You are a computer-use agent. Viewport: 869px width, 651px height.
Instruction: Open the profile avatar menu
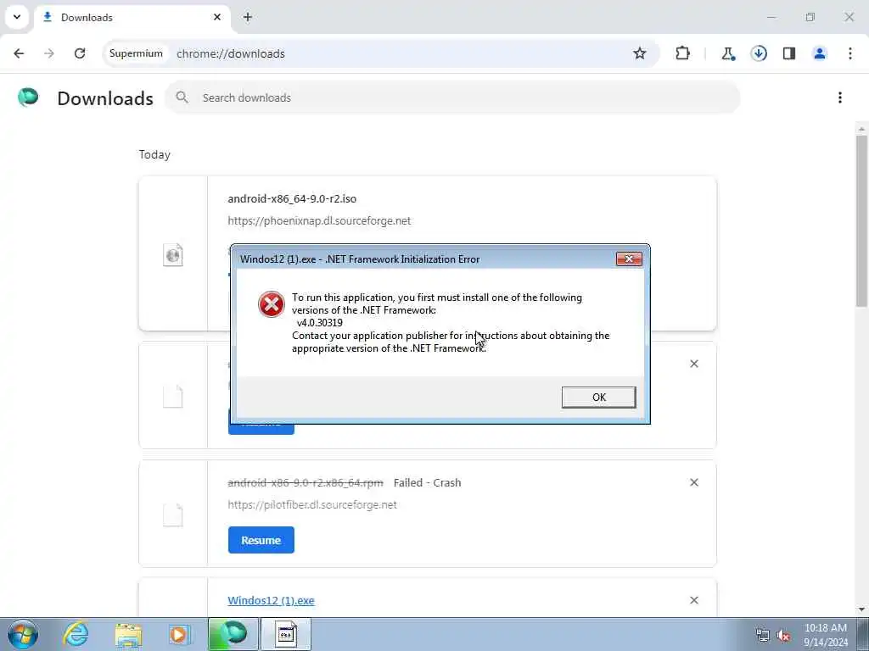click(820, 53)
